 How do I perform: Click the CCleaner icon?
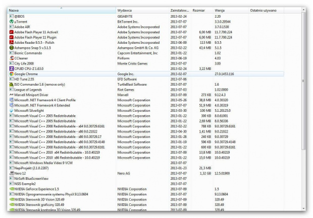pyautogui.click(x=12, y=58)
